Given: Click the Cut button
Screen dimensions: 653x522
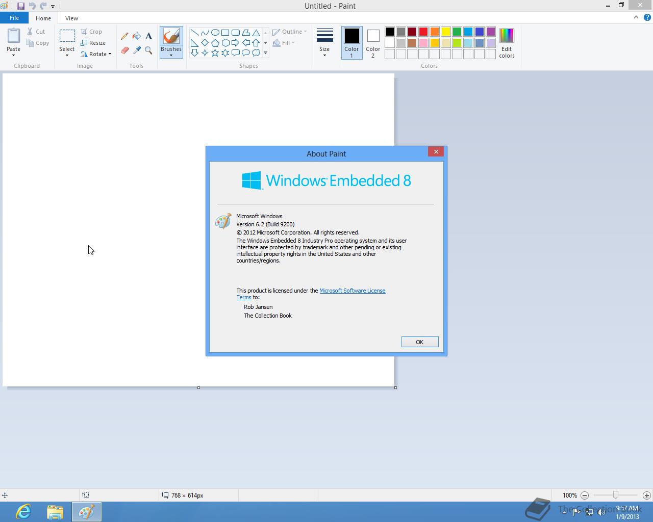Looking at the screenshot, I should 37,32.
